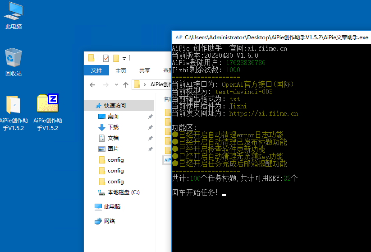Click the network icon beside 网络
The height and width of the screenshot is (252, 371).
[x=98, y=221]
